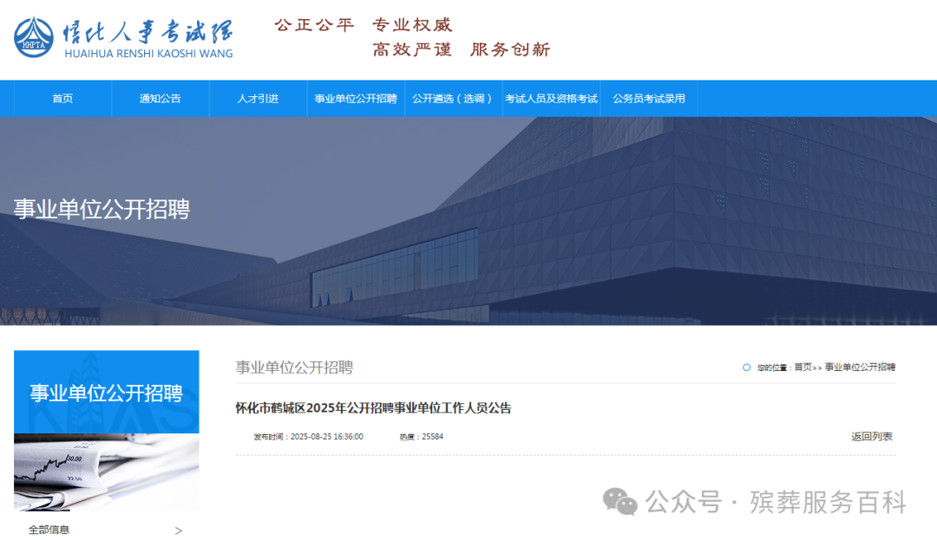The width and height of the screenshot is (937, 540).
Task: Expand 全部信息 using the right arrow
Action: (179, 530)
